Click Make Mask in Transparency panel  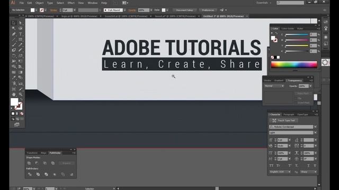click(x=302, y=93)
